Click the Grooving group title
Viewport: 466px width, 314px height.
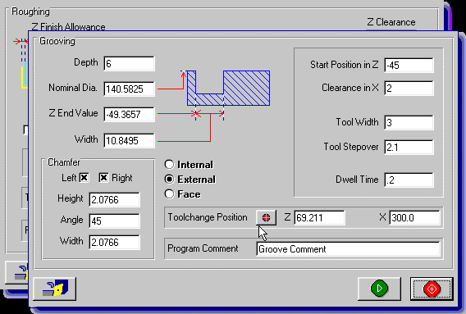coord(57,41)
